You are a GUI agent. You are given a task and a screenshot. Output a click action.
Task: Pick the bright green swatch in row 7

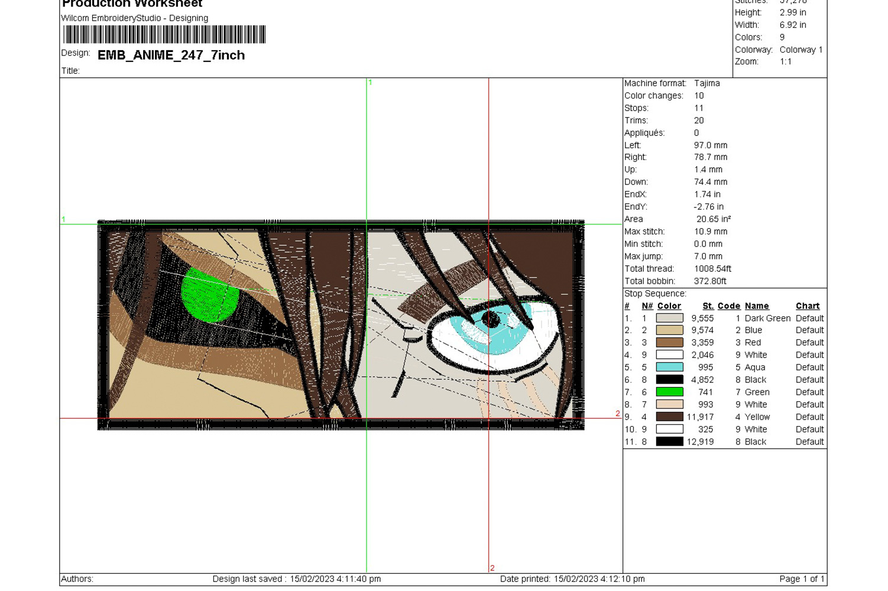[669, 392]
